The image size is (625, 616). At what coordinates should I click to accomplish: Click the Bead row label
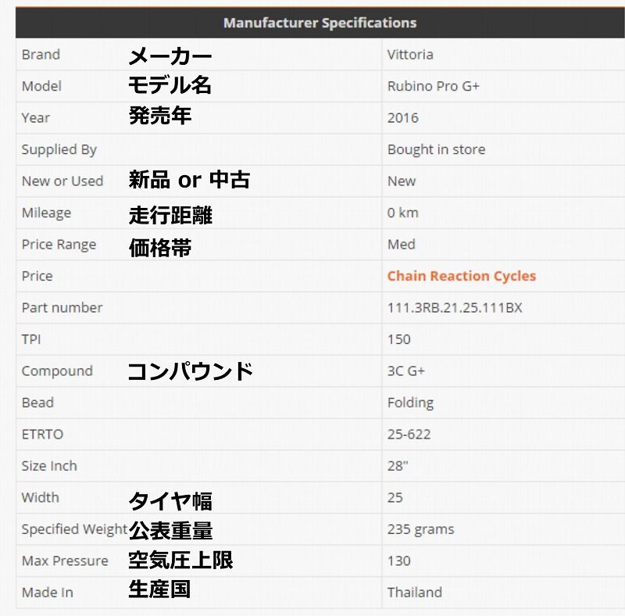tap(37, 403)
